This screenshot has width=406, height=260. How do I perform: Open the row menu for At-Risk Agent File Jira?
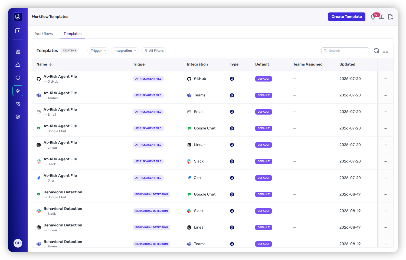385,178
